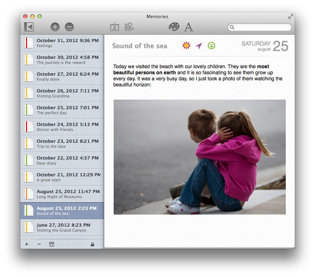Click the toolbar plus circle button

[55, 27]
